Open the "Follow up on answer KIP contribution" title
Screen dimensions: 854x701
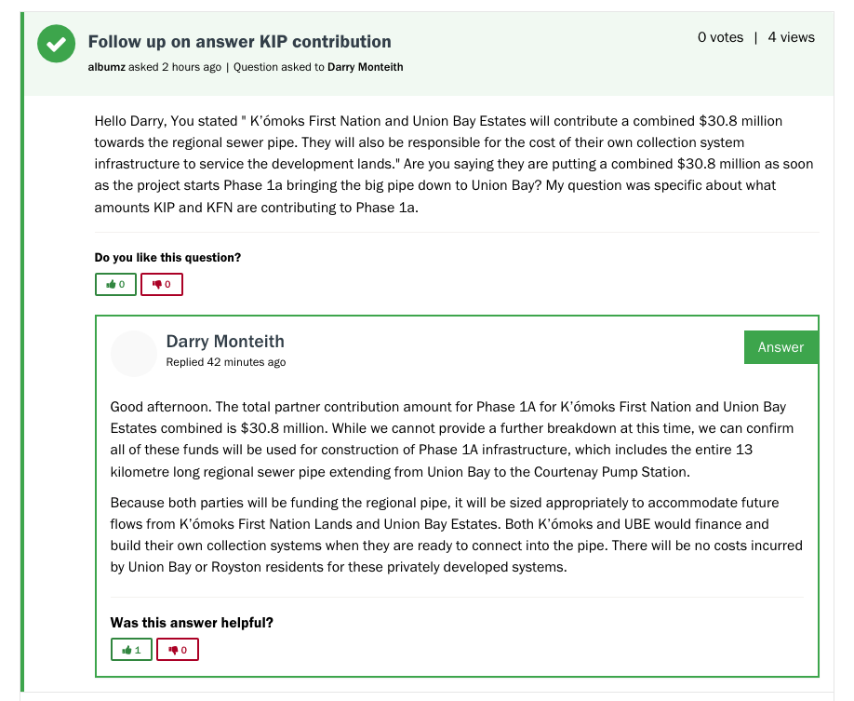click(x=239, y=42)
